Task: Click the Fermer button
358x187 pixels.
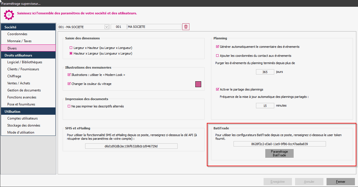Action: coord(341,182)
